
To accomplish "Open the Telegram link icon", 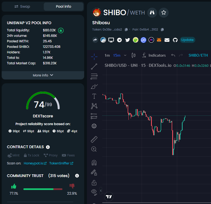I will 119,40.
